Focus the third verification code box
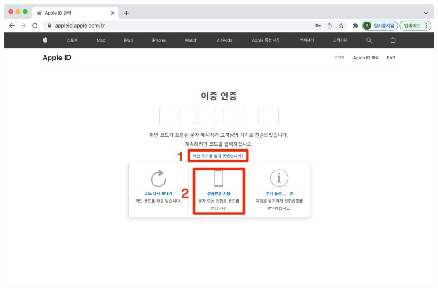Viewport: 438px width, 288px height. point(207,116)
